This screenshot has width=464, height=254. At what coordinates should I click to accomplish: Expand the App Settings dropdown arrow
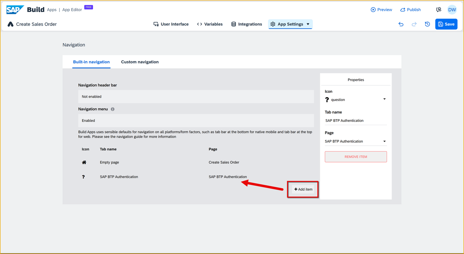(308, 24)
